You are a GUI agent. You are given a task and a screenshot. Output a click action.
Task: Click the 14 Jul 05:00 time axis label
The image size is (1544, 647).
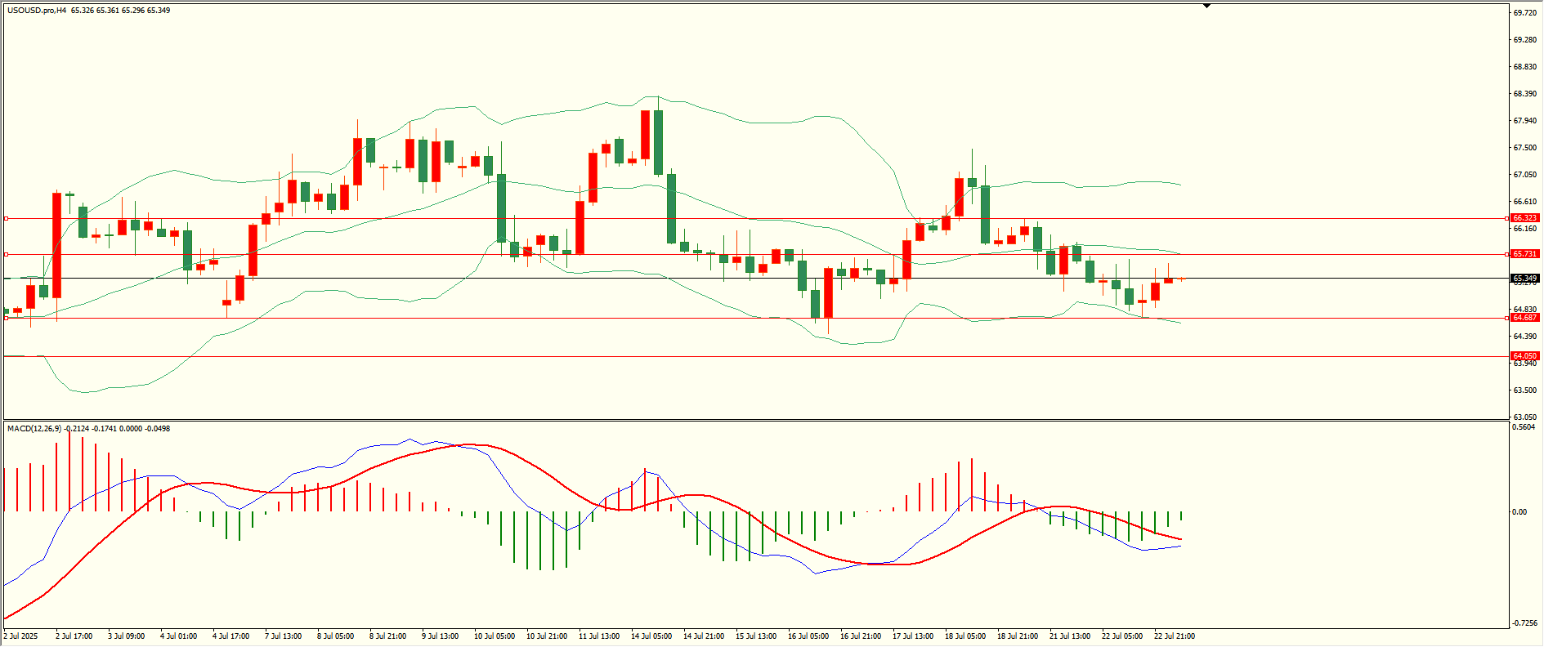651,636
